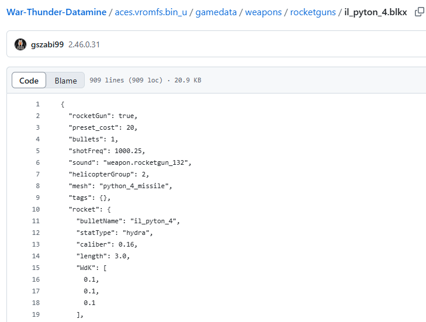The image size is (426, 322).
Task: Select the '909 lines (909 loc) · 20.9 KB' text
Action: pos(146,80)
